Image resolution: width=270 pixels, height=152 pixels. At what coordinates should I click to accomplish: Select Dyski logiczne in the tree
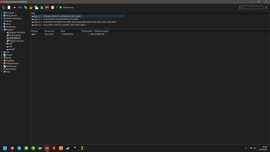click(15, 35)
